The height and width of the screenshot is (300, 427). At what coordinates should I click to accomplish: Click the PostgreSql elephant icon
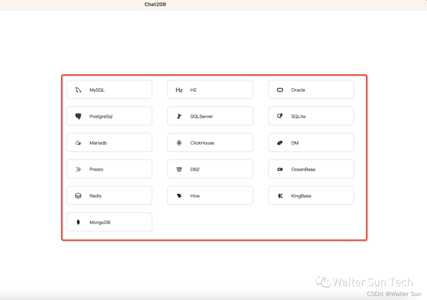[x=78, y=116]
